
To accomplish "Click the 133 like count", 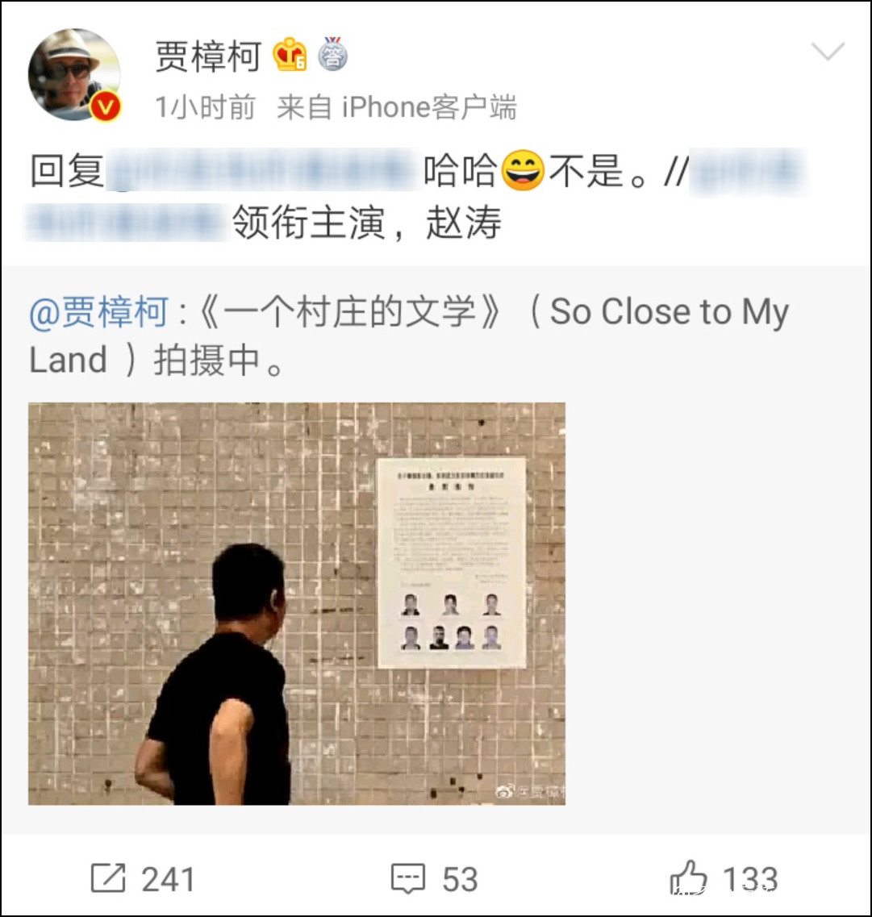I will (x=750, y=879).
